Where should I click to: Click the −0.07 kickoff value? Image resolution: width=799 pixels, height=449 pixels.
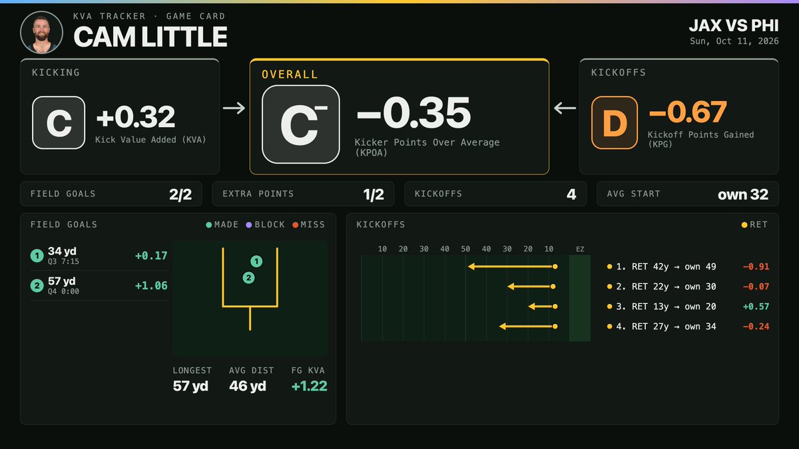tap(756, 287)
